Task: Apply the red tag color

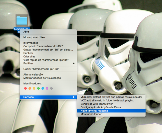Action: 25,88
